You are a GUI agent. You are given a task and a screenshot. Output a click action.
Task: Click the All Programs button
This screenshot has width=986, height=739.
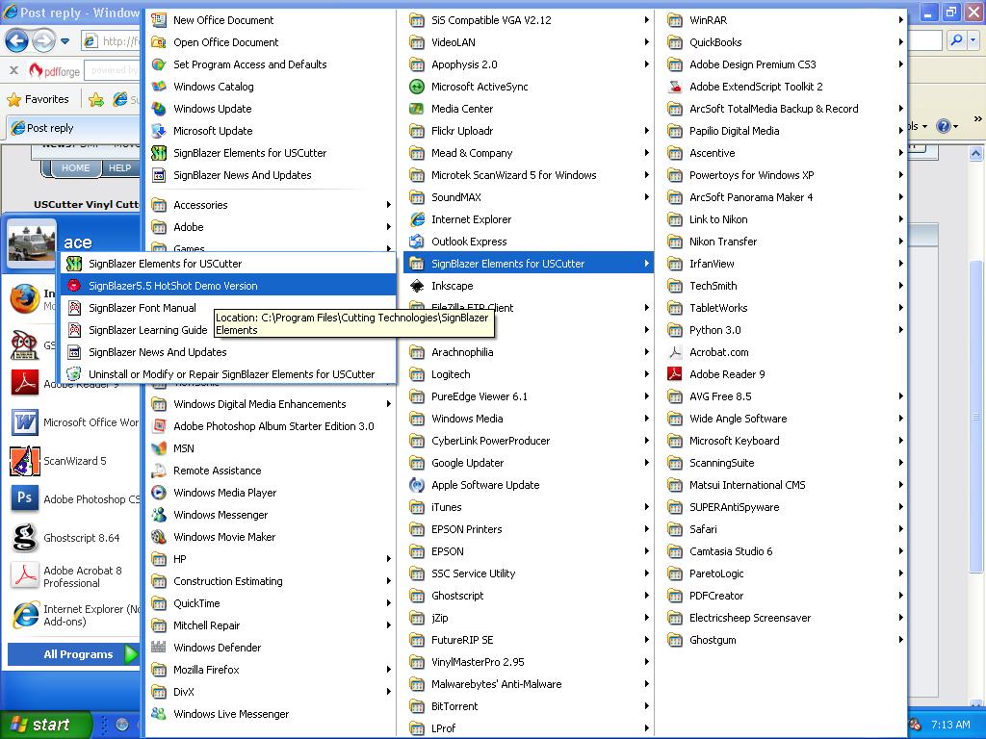click(72, 654)
